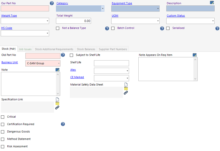Tick the Dangerous Goods checkbox
Screen dimensions: 220x151
click(x=3, y=132)
